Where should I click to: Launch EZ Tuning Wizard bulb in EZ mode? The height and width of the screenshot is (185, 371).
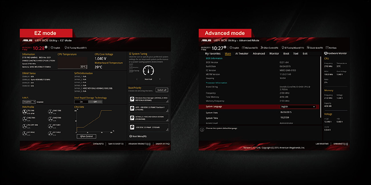(66, 48)
